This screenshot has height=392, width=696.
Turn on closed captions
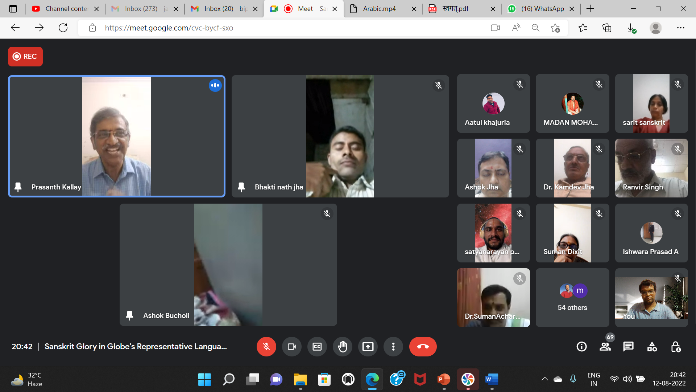point(317,347)
